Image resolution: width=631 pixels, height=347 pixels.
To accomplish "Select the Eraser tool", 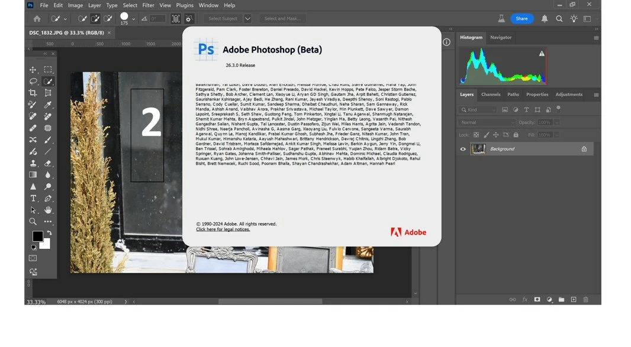I will click(48, 163).
